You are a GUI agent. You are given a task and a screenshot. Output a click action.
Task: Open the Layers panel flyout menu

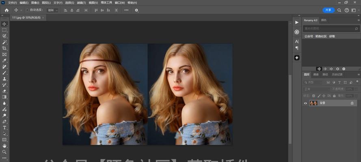coord(359,75)
